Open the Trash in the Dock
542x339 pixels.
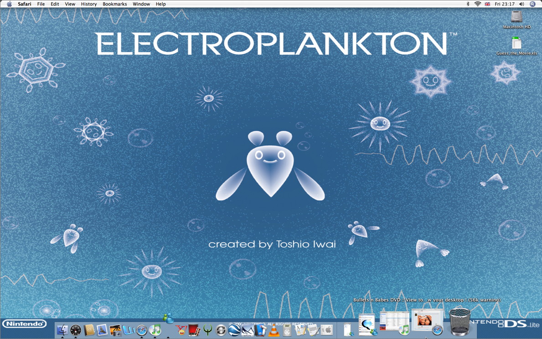460,322
